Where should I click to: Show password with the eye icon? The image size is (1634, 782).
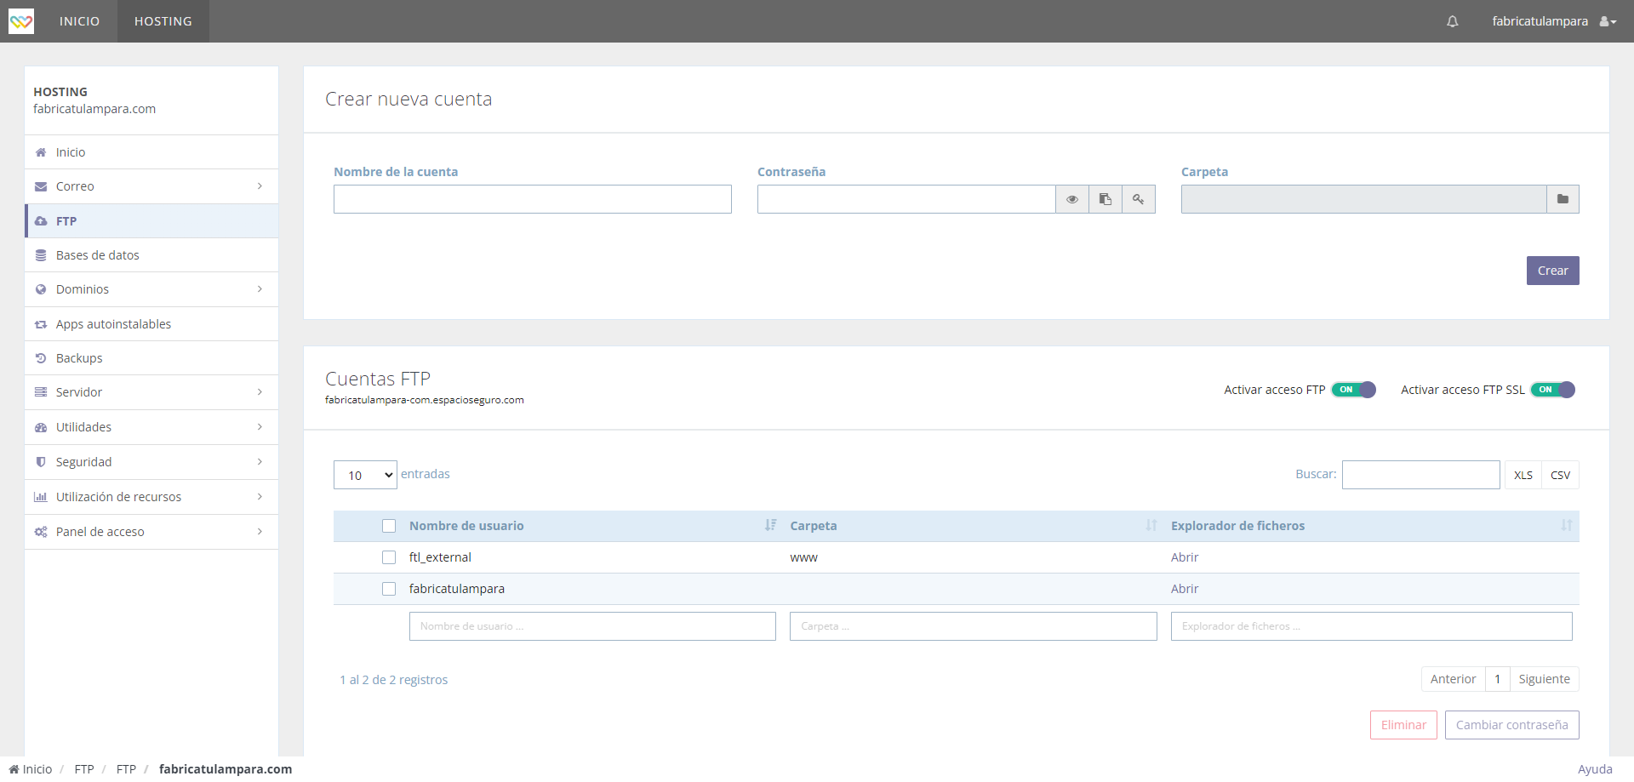tap(1071, 199)
